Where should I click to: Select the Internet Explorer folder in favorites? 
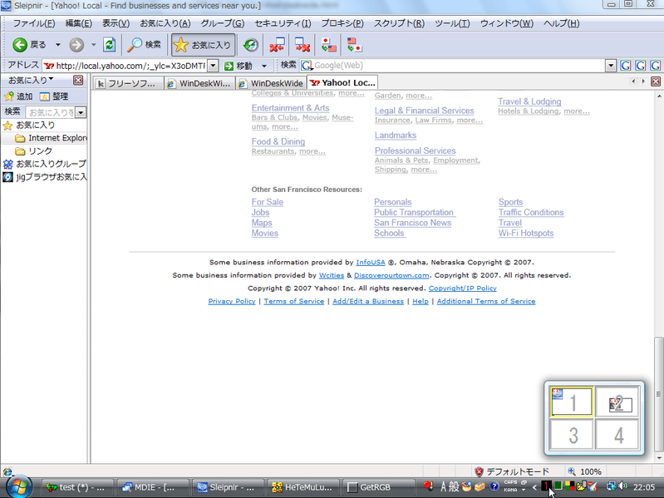(51, 138)
